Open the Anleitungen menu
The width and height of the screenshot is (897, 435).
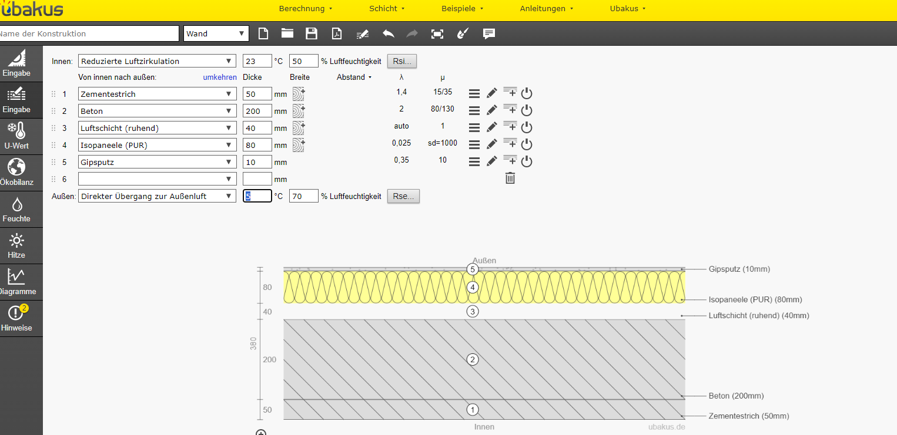pyautogui.click(x=546, y=9)
